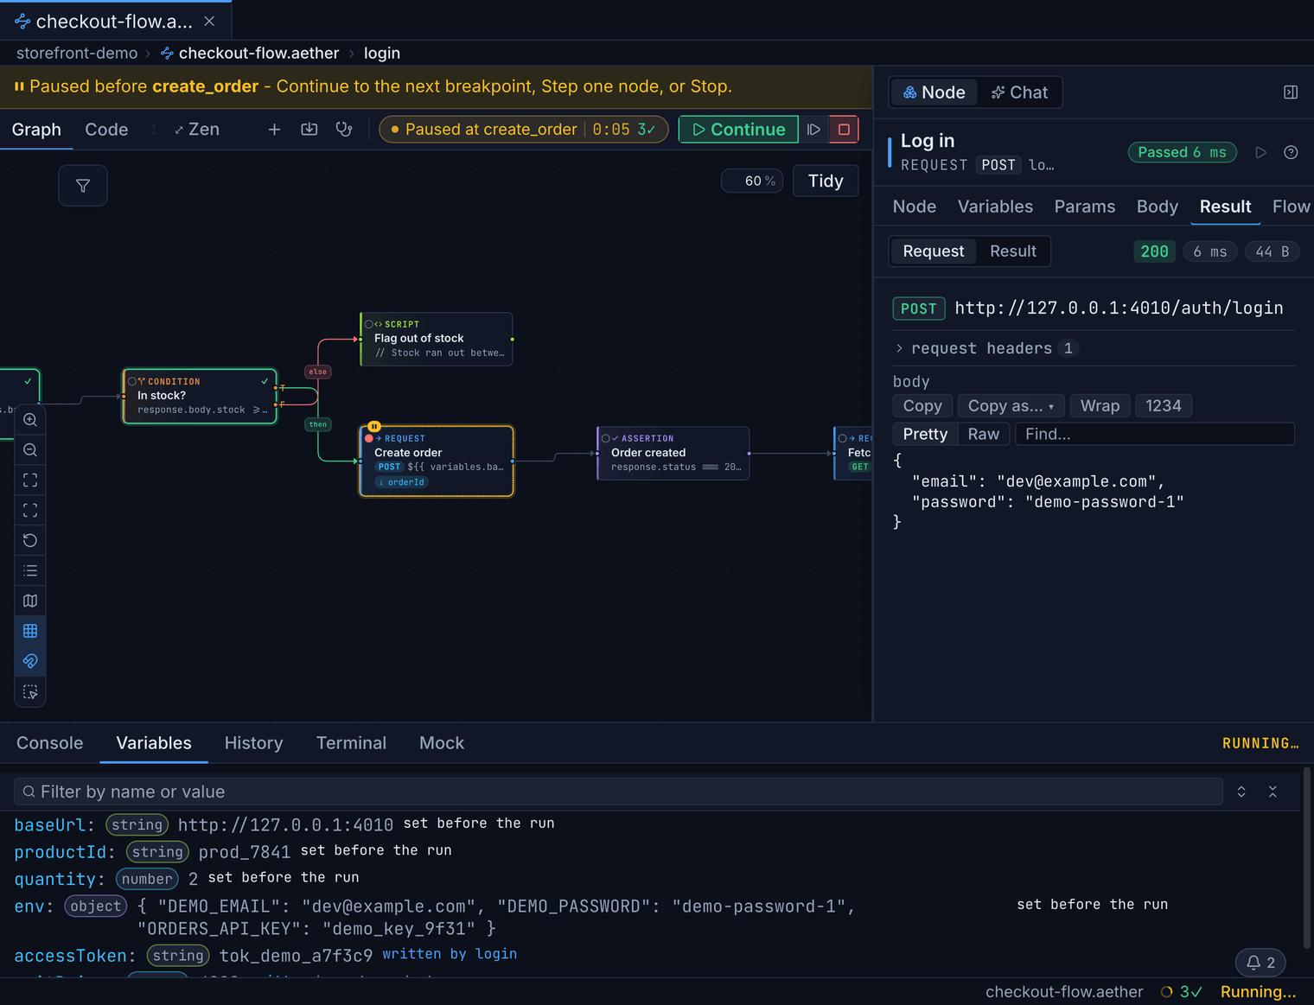Viewport: 1314px width, 1005px height.
Task: Select the Result tab in inspector
Action: [x=1225, y=207]
